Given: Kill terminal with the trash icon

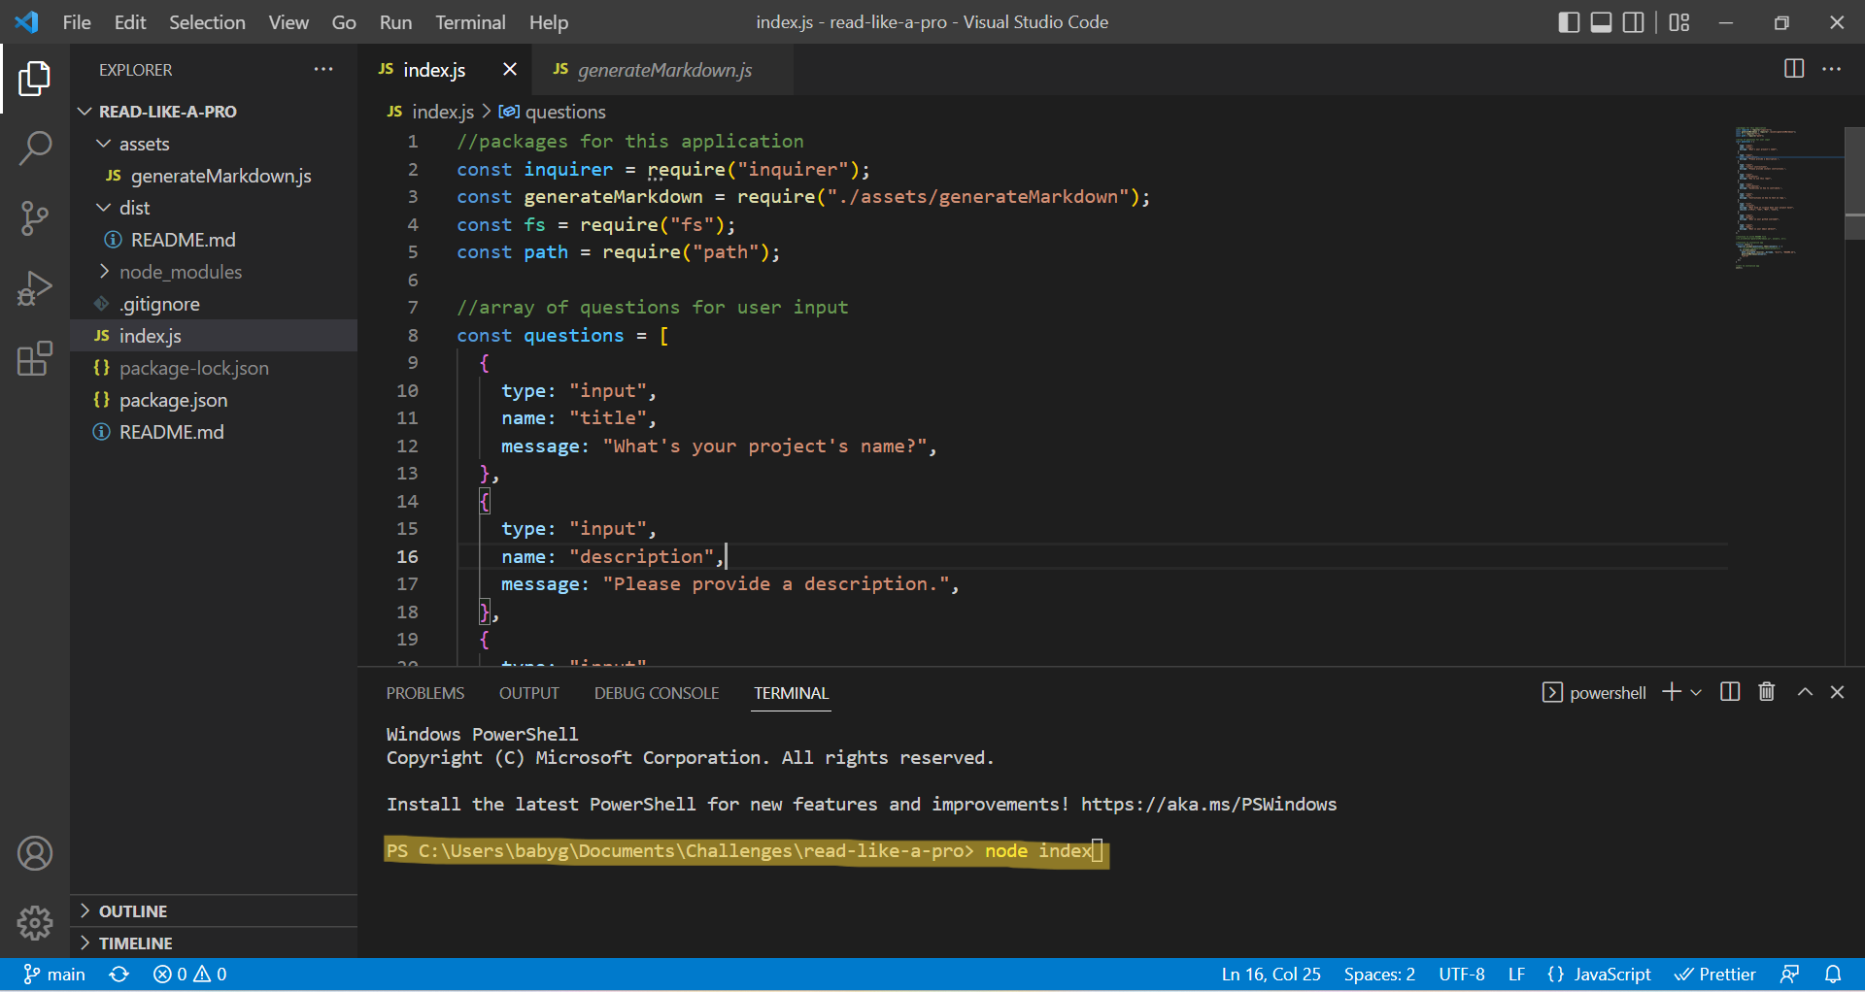Looking at the screenshot, I should tap(1767, 692).
